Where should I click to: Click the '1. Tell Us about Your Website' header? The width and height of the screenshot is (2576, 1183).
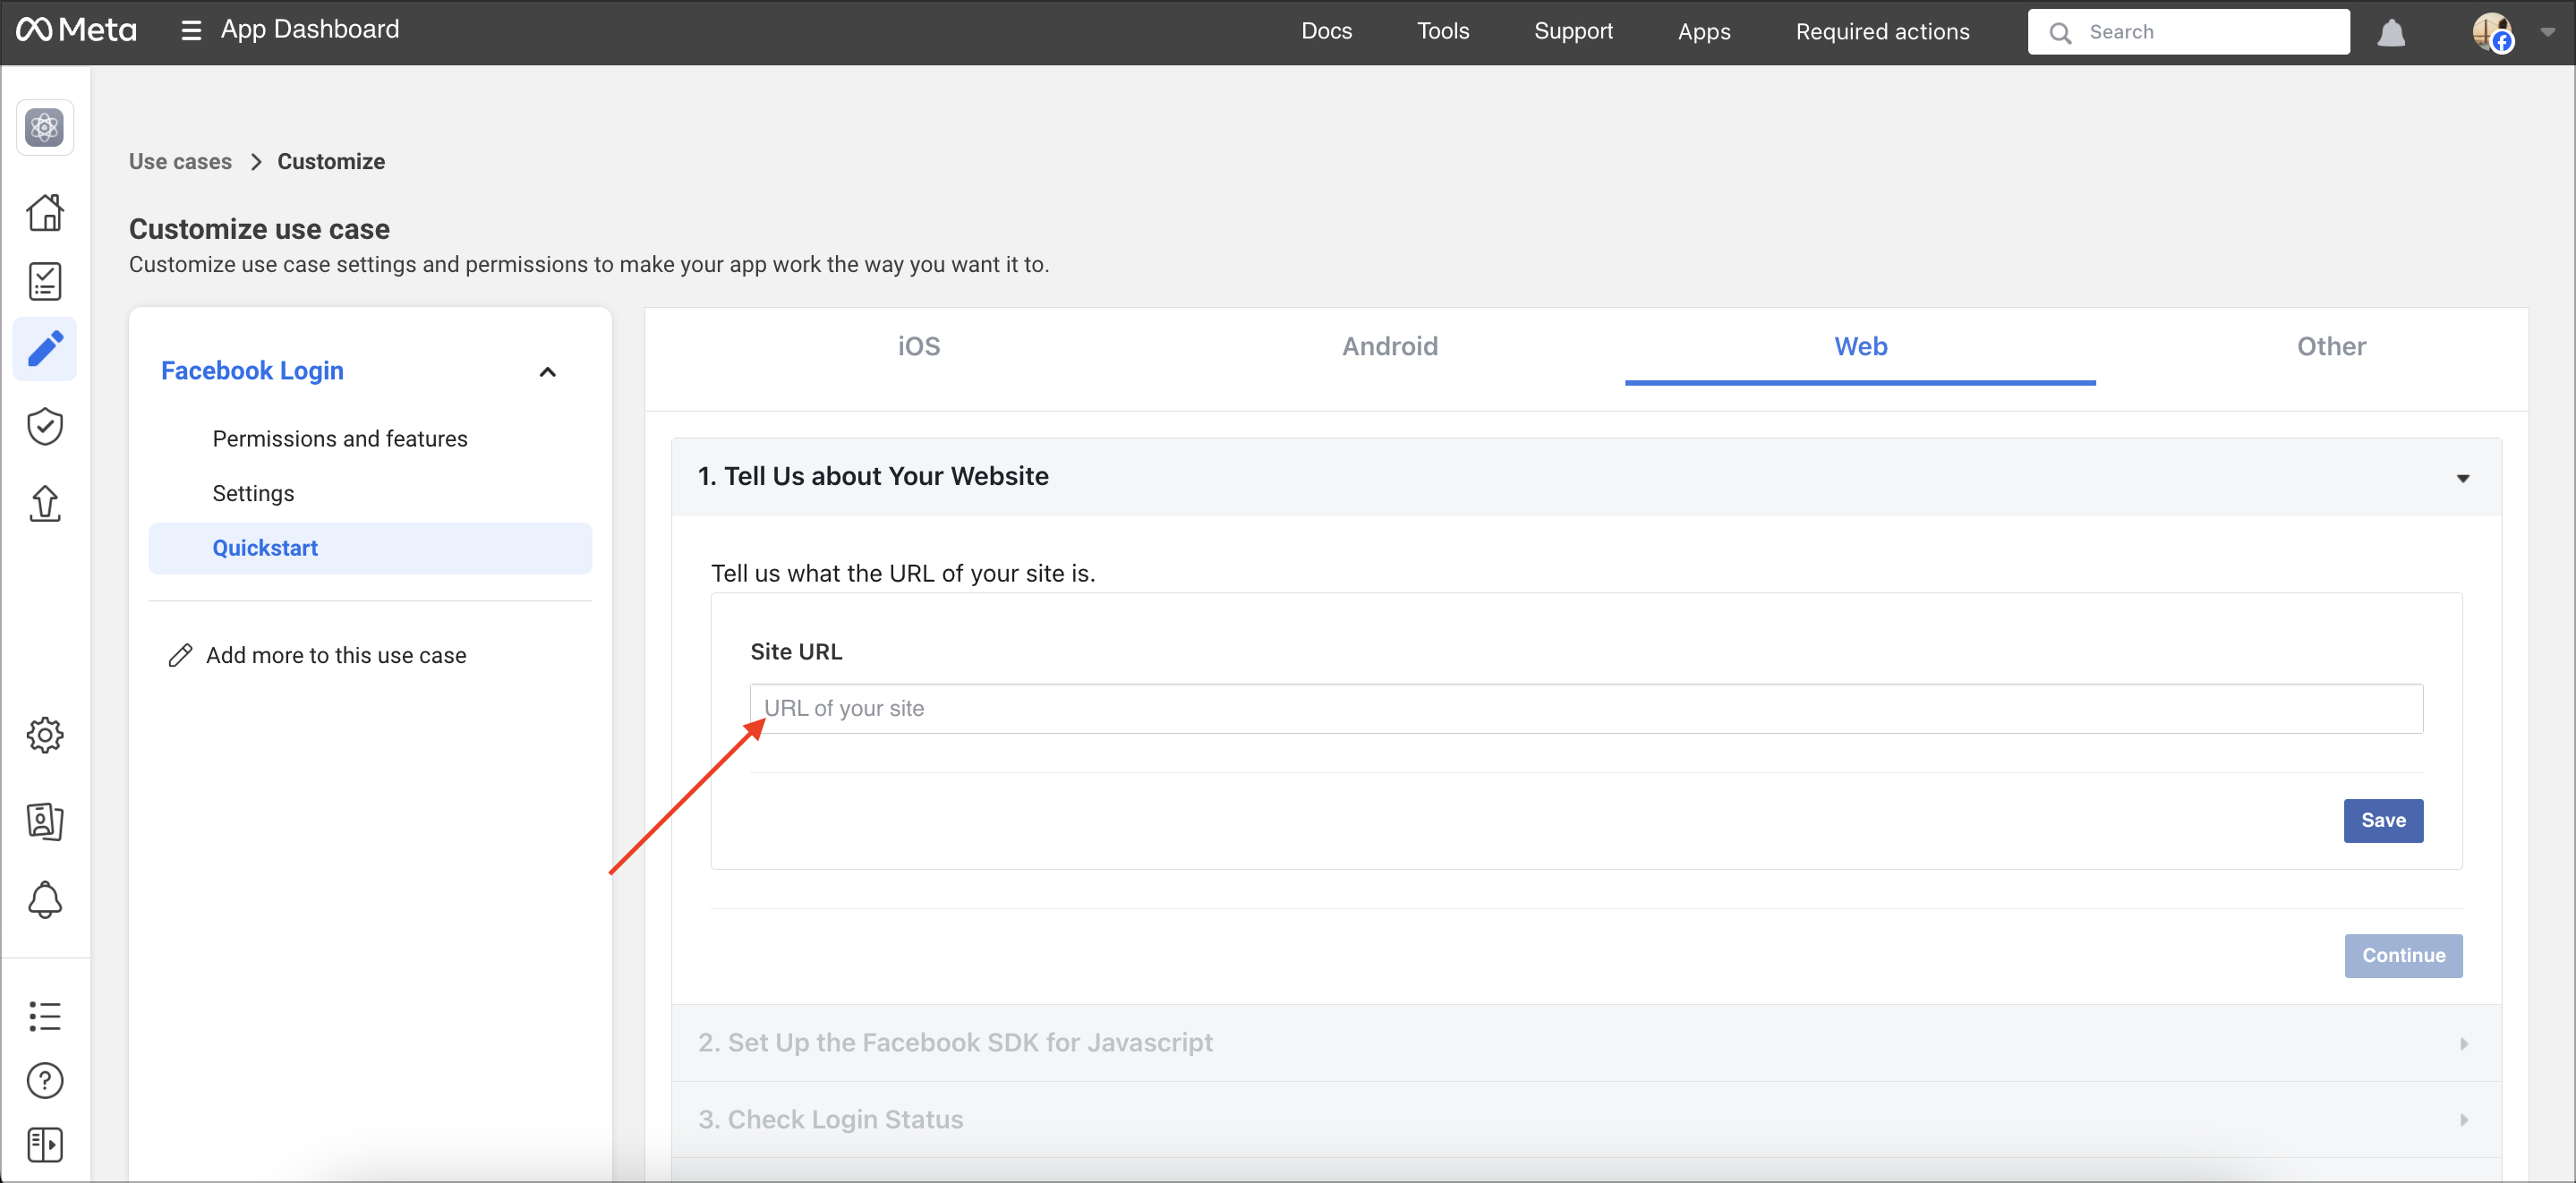coord(1586,477)
